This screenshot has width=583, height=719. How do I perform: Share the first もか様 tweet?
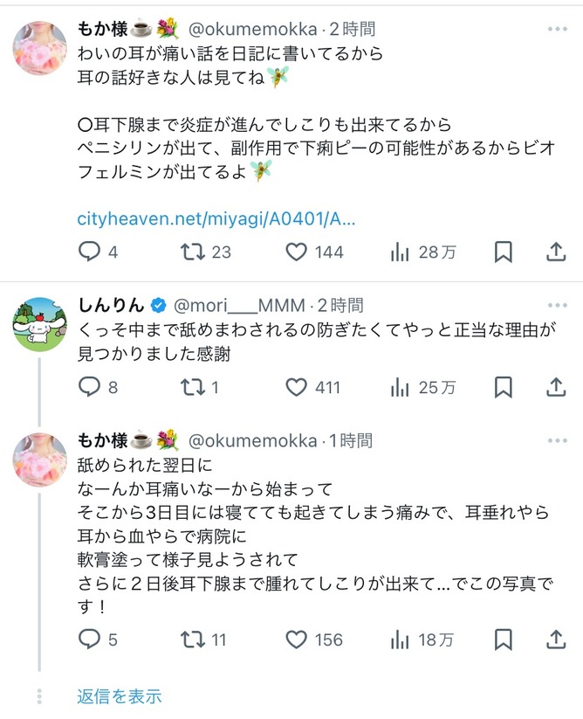pyautogui.click(x=556, y=252)
